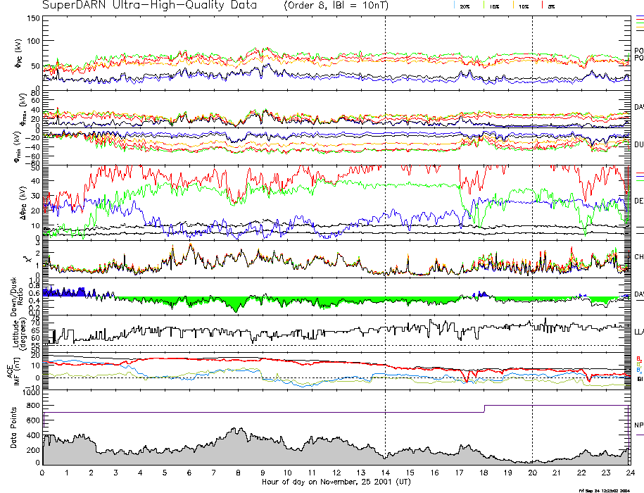Click the red 5% legend marker
Viewport: 644px width, 493px height.
pyautogui.click(x=541, y=6)
